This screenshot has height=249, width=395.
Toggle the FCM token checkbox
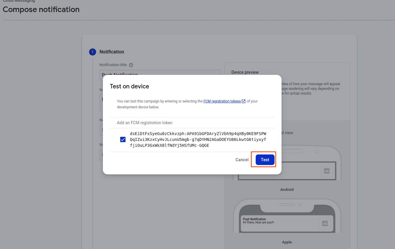tap(123, 139)
